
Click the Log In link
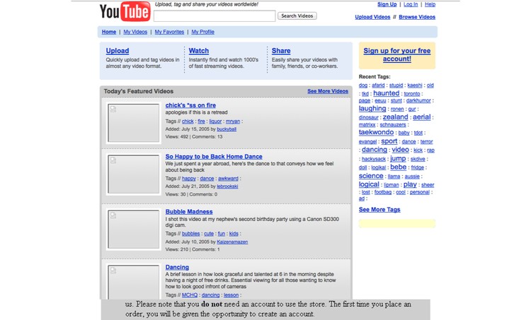click(411, 4)
